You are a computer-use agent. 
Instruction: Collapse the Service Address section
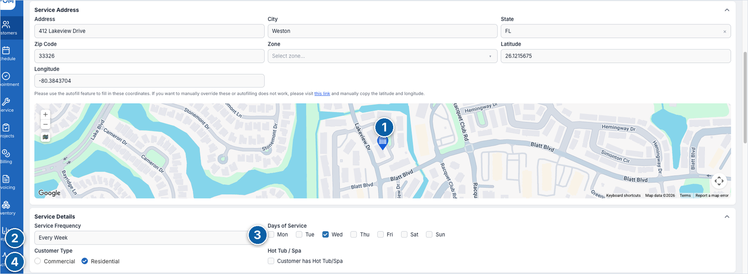(x=727, y=10)
